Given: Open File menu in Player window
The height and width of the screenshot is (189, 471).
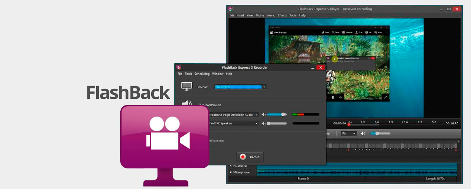Looking at the screenshot, I should point(232,15).
